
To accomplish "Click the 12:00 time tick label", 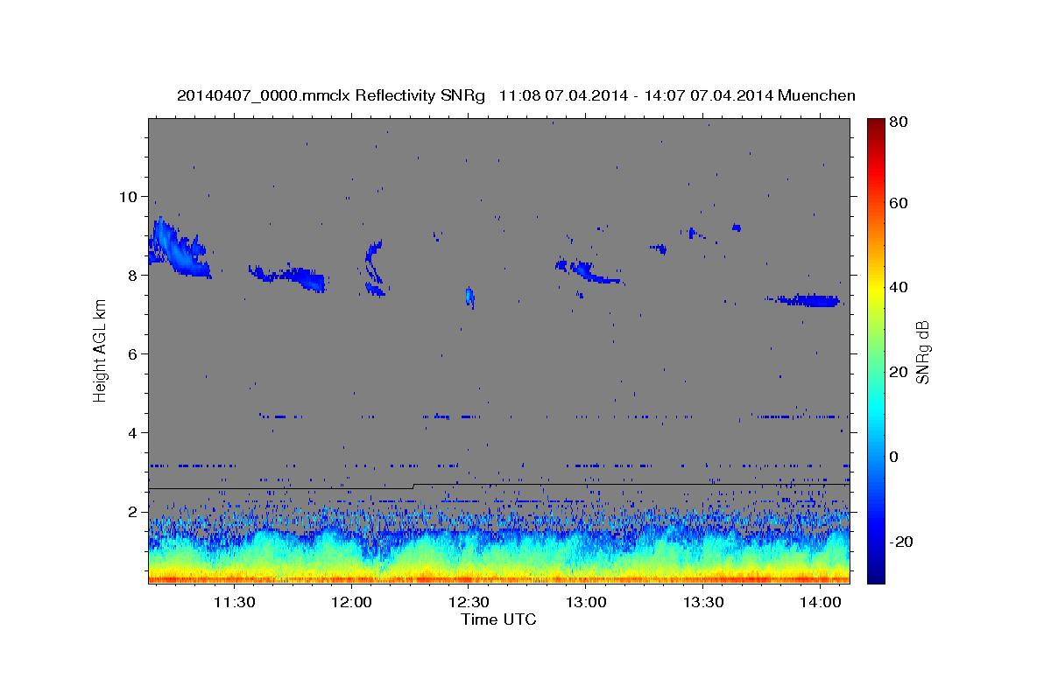I will click(352, 602).
